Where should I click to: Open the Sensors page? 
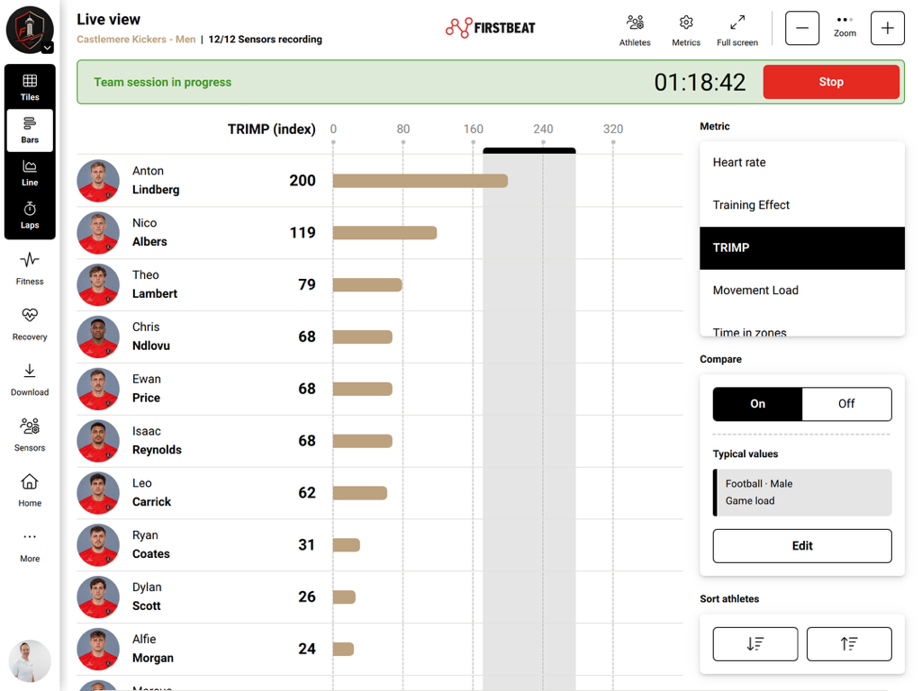(x=30, y=435)
